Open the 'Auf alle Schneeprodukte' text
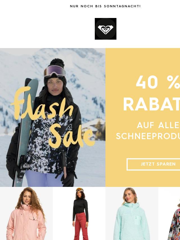This screenshot has width=180, height=240. click(148, 131)
